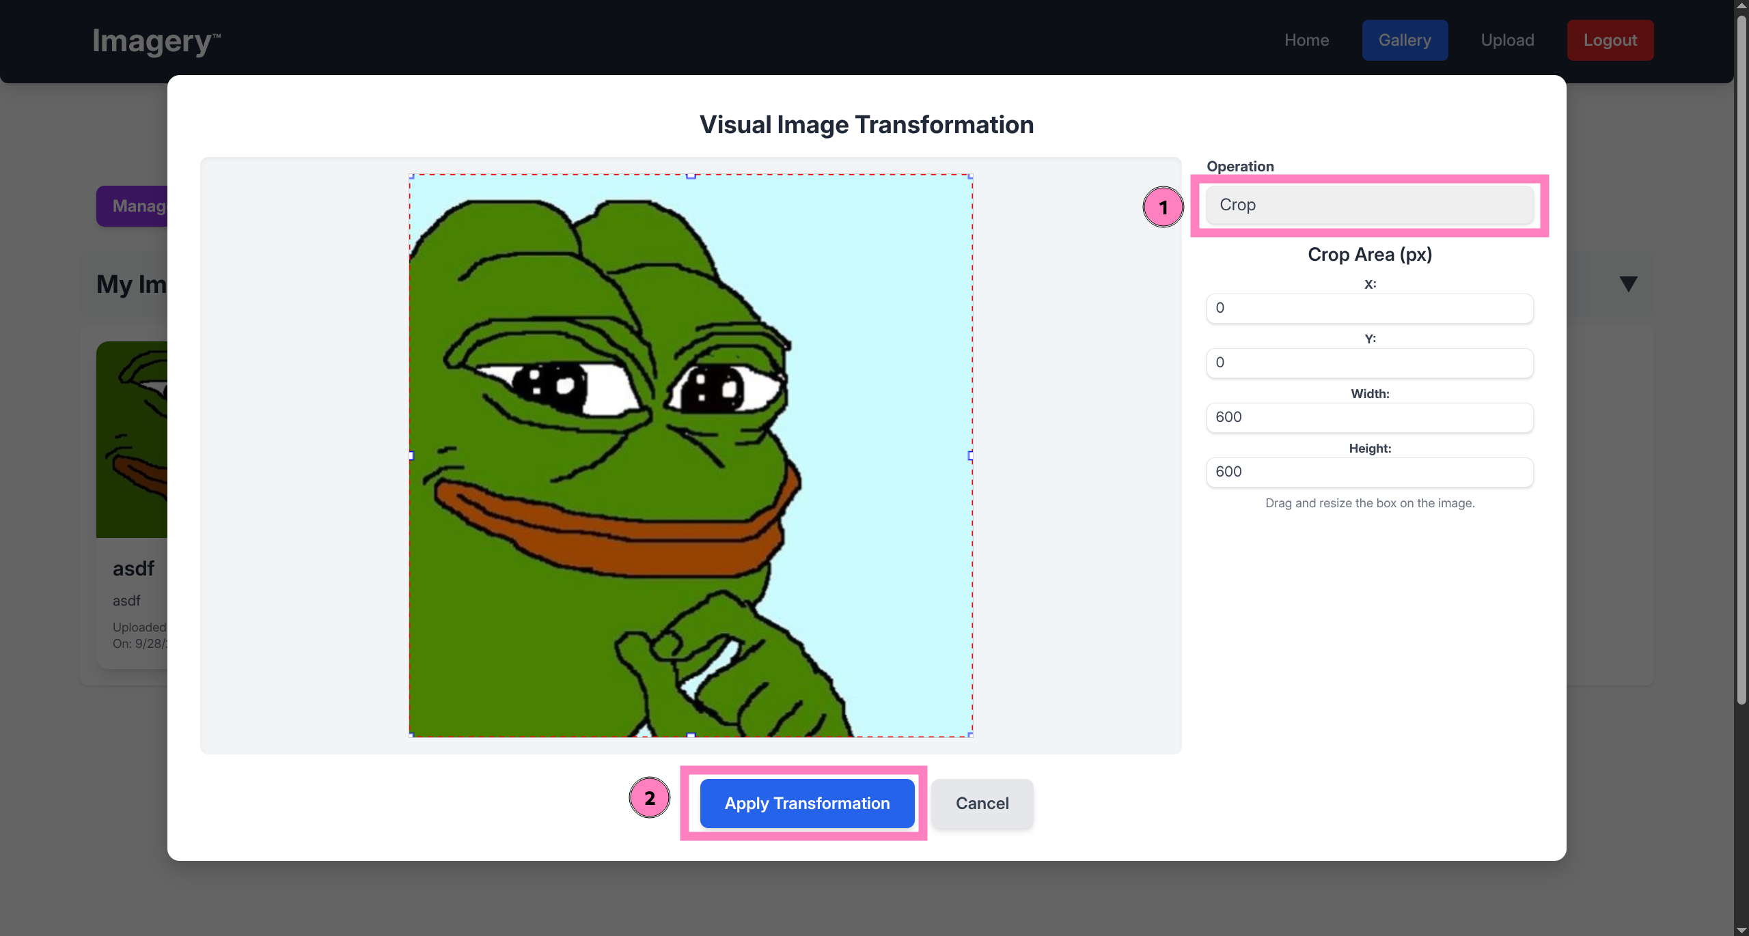Click the Apply Transformation button

tap(807, 803)
